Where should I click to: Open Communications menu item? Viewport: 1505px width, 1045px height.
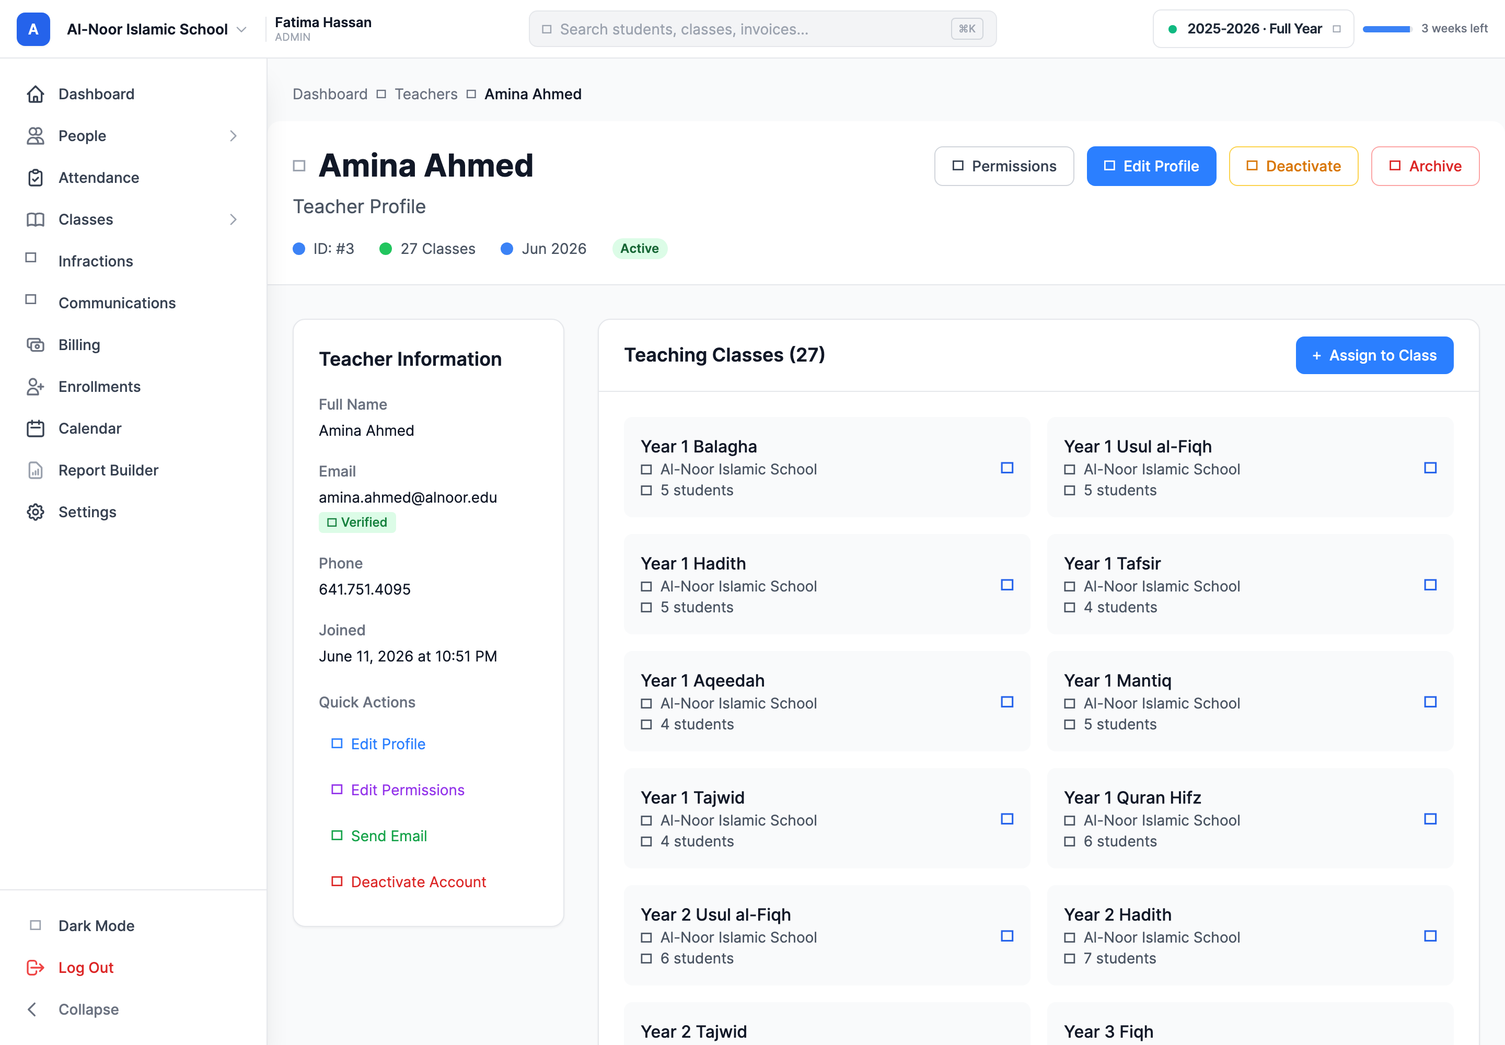click(134, 303)
